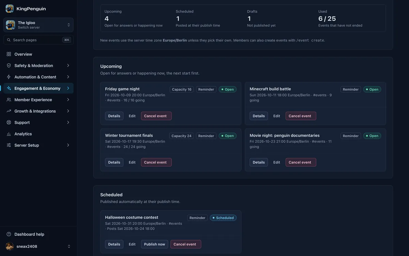
Task: Click the Overview grid icon
Action: click(x=9, y=54)
